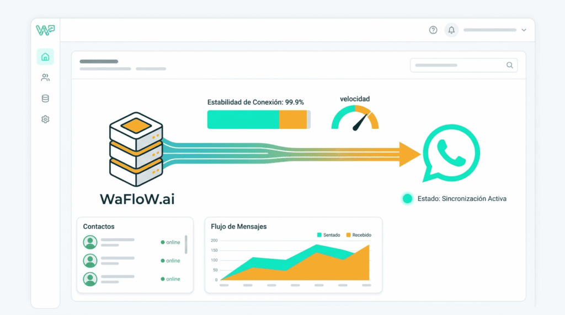Click the WaFloW logo in sidebar
This screenshot has height=315, width=565.
45,30
